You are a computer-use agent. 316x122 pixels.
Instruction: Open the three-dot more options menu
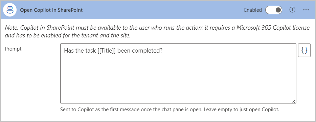click(306, 10)
